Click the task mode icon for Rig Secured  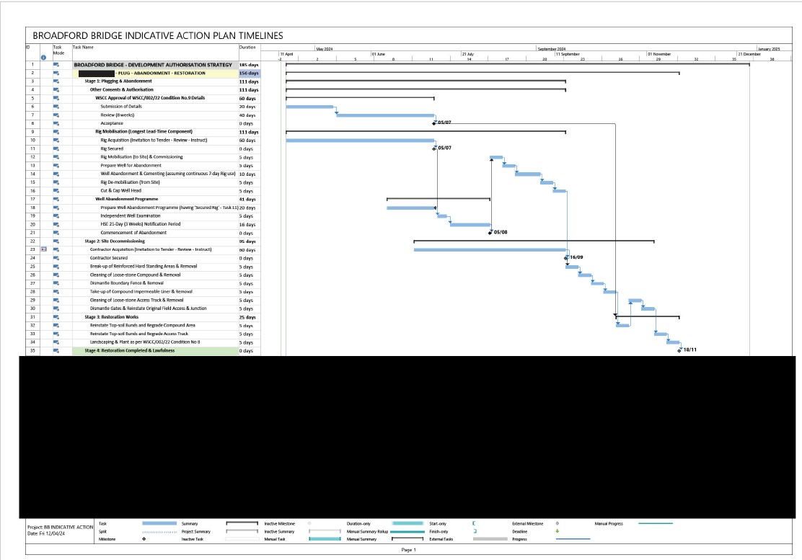(x=56, y=148)
